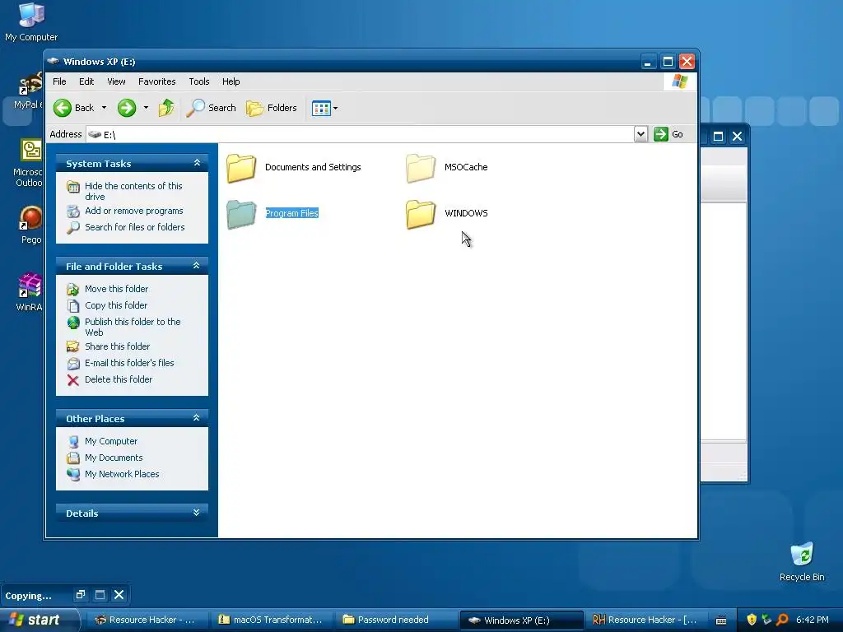Click the Go button
843x632 pixels.
point(668,134)
